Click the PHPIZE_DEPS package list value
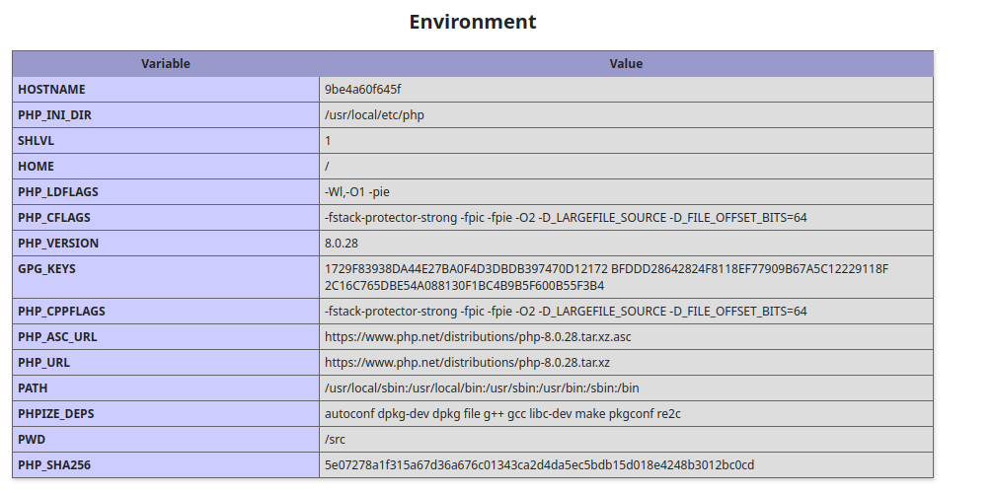This screenshot has height=493, width=992. coord(502,414)
